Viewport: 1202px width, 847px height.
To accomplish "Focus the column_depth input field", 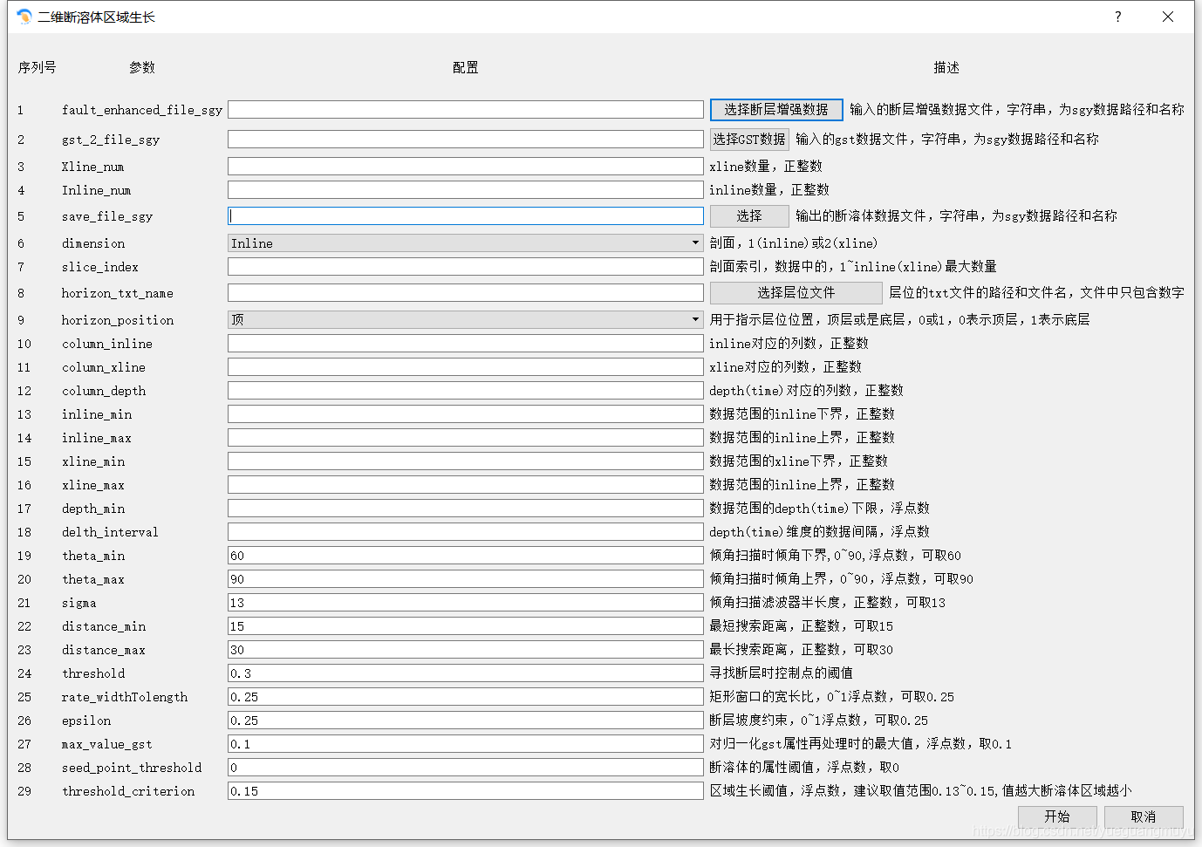I will pos(466,390).
